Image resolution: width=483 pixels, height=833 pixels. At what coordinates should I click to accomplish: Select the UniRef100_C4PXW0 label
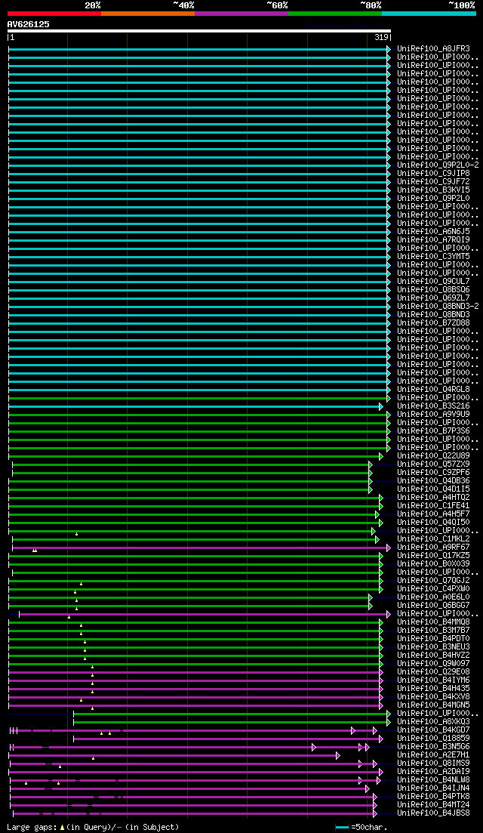tap(433, 589)
